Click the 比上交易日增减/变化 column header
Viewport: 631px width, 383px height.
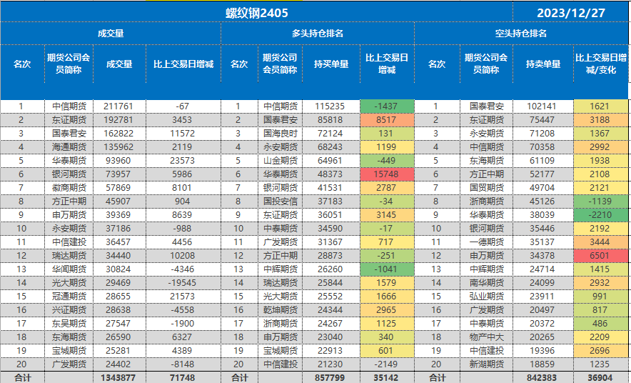coord(601,64)
